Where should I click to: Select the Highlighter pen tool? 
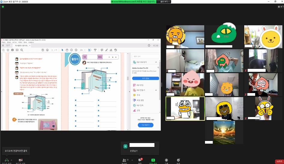pyautogui.click(x=106, y=50)
